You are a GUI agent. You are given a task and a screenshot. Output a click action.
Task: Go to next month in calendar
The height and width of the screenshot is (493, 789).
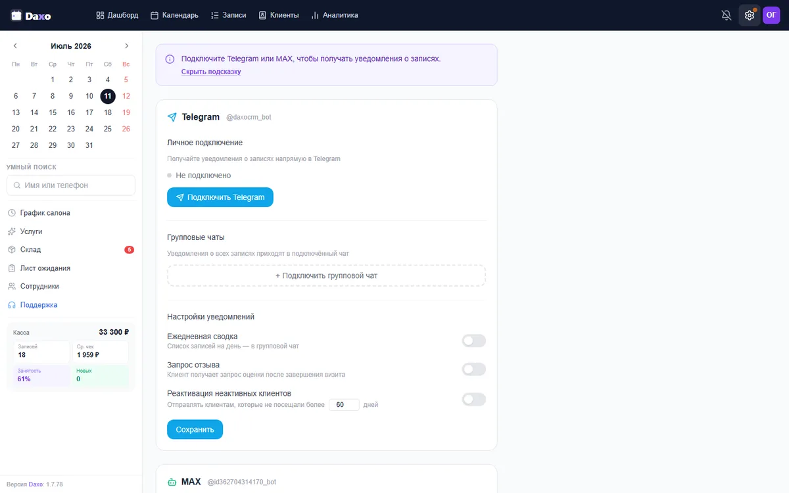point(127,46)
